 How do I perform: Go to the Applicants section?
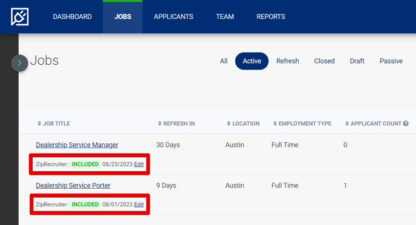(174, 17)
